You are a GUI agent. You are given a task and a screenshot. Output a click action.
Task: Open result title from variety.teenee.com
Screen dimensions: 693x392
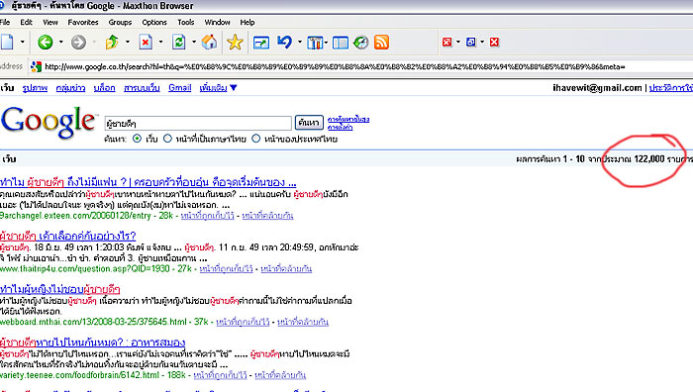[92, 343]
